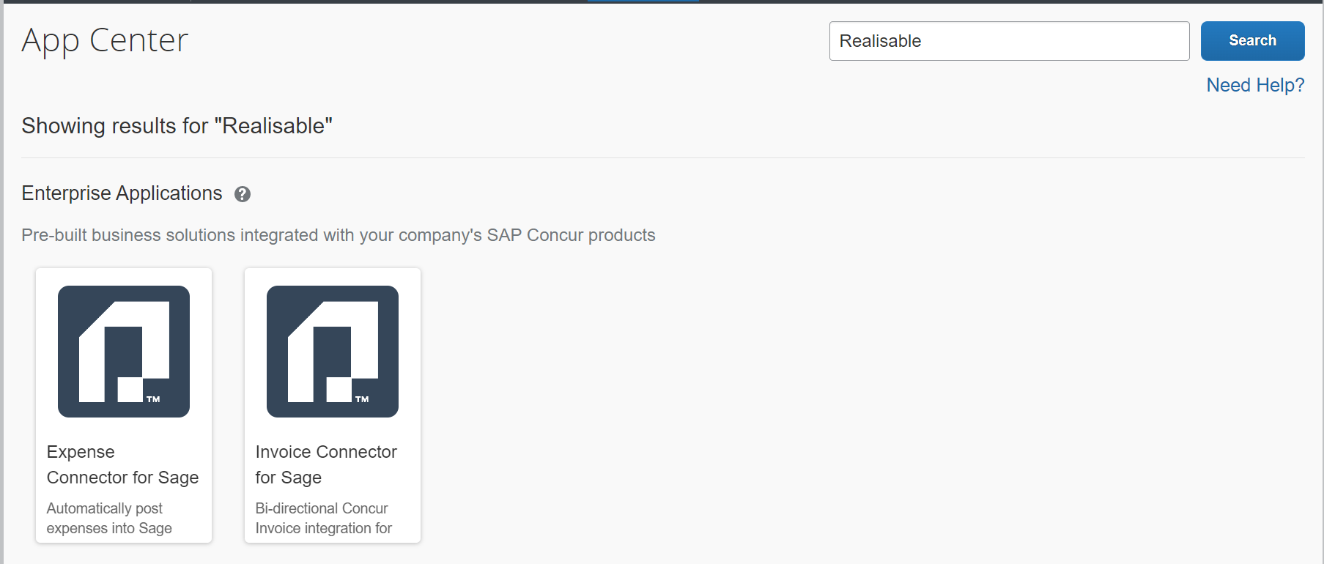Click the Enterprise Applications help question-mark icon

[243, 194]
